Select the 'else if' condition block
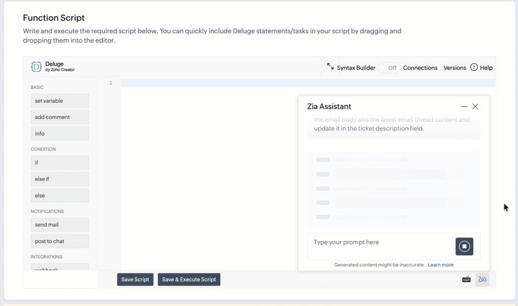Viewport: 518px width, 306px height. (x=59, y=179)
